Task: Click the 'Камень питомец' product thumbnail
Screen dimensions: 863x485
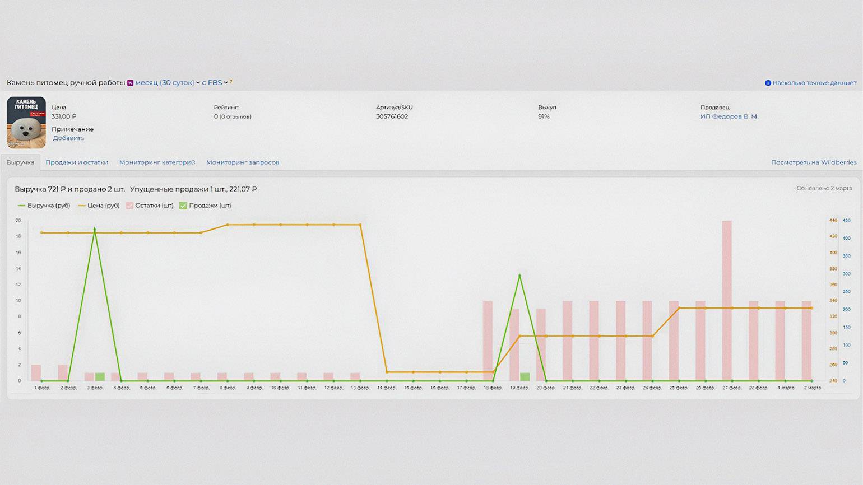Action: point(26,123)
